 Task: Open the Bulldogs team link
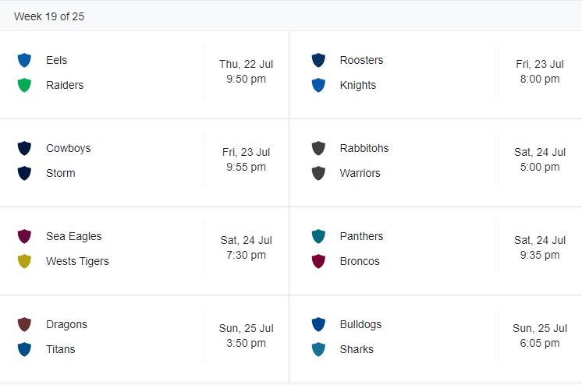tap(360, 324)
